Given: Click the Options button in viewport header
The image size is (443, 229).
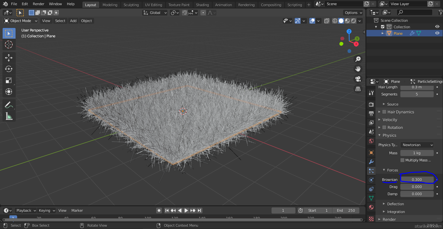Looking at the screenshot, I should (x=353, y=13).
